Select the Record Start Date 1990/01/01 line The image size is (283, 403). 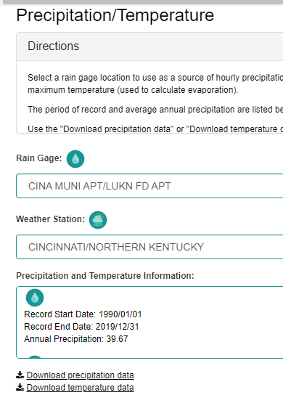pos(83,314)
